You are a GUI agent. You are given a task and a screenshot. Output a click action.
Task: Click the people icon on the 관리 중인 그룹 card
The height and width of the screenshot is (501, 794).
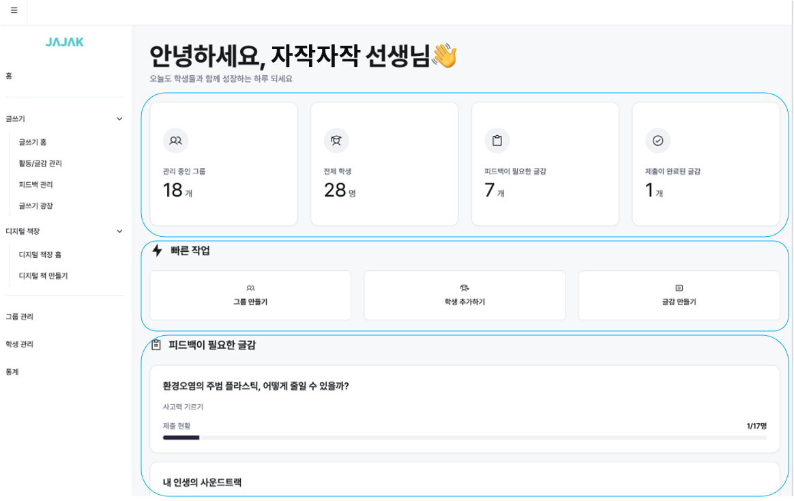coord(176,141)
